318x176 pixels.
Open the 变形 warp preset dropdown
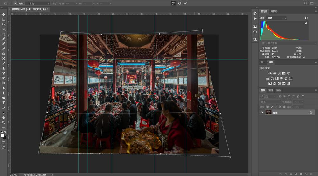pos(38,3)
